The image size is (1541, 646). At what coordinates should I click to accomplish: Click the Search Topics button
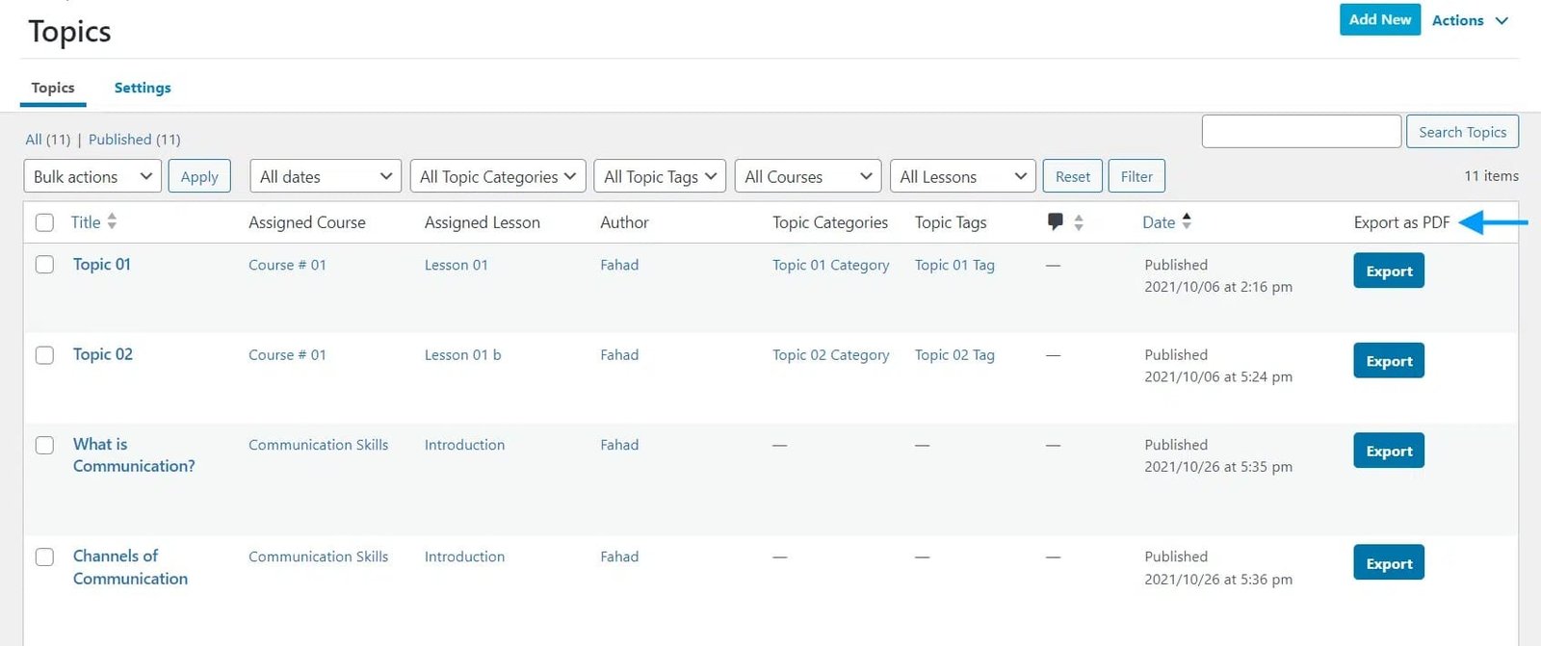pos(1462,132)
